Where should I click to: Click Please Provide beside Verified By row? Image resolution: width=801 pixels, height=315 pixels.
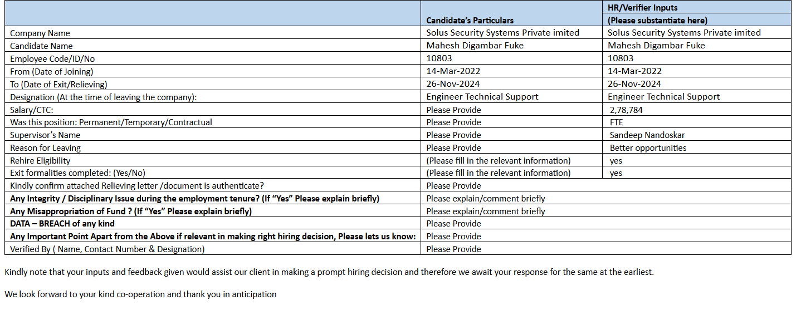pyautogui.click(x=453, y=249)
